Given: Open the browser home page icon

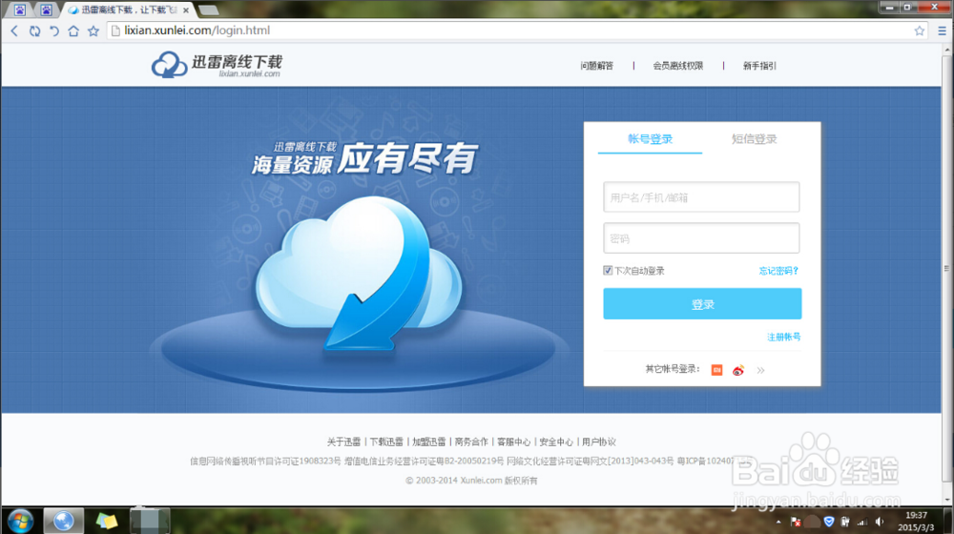Looking at the screenshot, I should click(x=73, y=31).
